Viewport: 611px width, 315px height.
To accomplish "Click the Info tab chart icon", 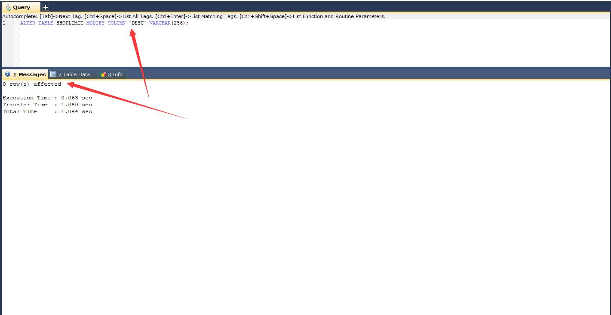I will pyautogui.click(x=103, y=74).
